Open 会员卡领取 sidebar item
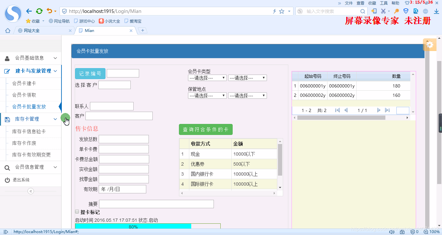Viewport: 442px width, 235px height. [x=24, y=95]
